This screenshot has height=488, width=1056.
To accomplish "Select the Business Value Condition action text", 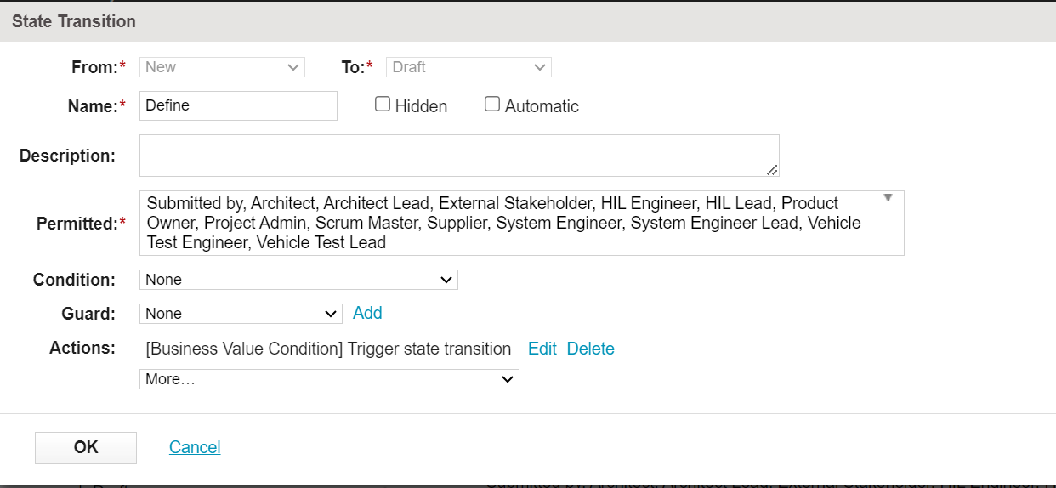I will pos(328,349).
